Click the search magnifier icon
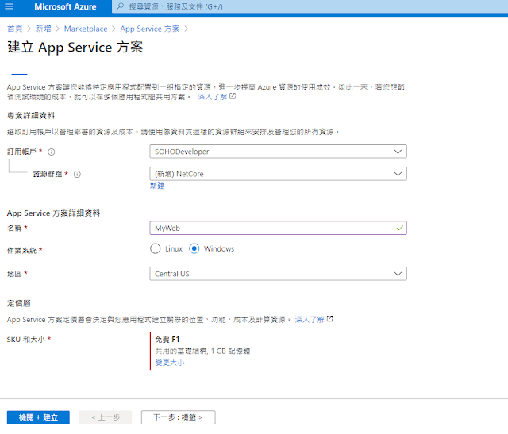 120,6
